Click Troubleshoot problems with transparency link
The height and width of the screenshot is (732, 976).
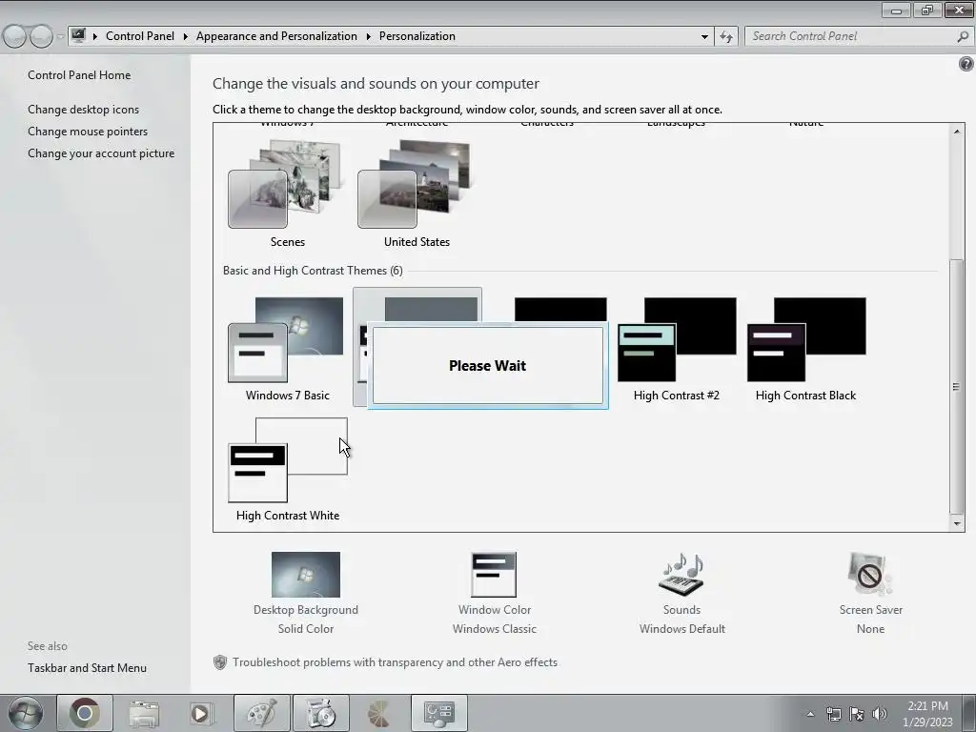[395, 662]
